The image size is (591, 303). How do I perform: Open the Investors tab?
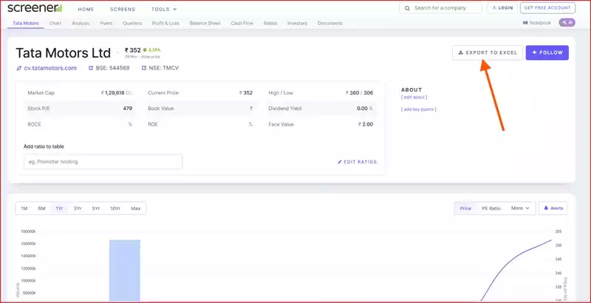click(297, 23)
